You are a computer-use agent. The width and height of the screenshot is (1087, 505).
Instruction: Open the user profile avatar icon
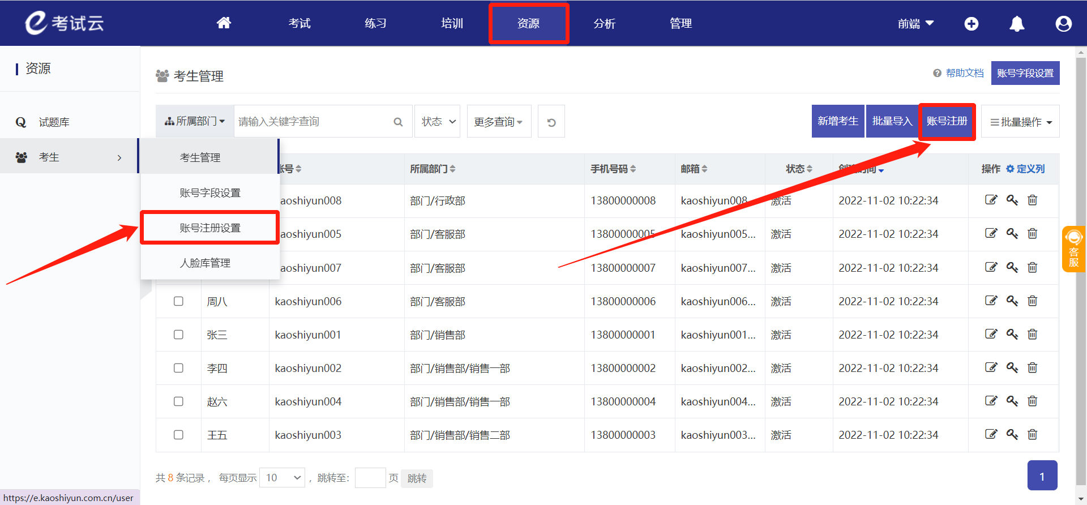pos(1063,24)
